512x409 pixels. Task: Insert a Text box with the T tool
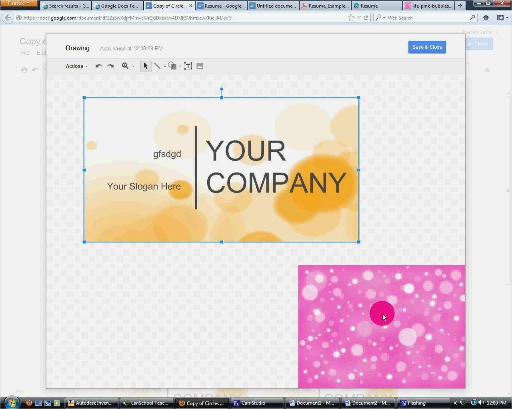[188, 66]
